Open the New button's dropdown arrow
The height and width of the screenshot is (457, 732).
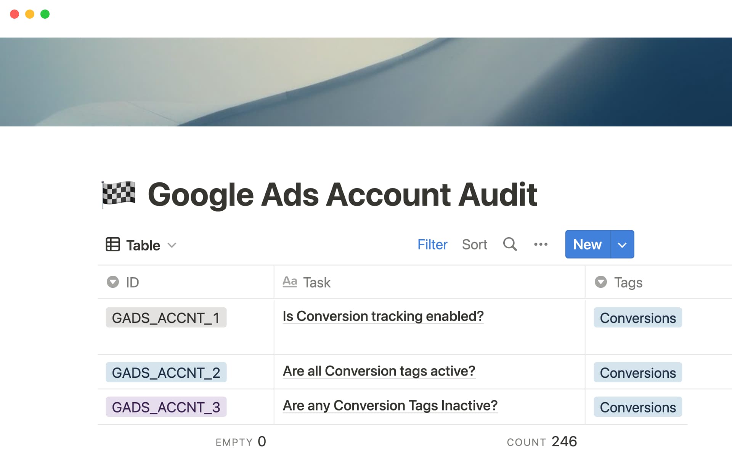[x=622, y=244]
